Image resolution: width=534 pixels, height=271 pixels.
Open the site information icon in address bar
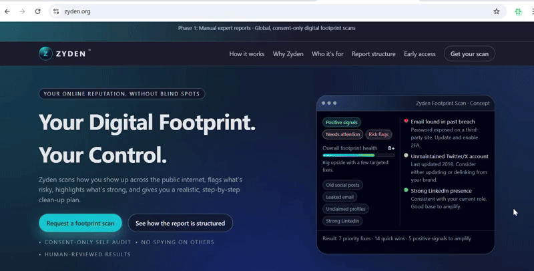[57, 11]
